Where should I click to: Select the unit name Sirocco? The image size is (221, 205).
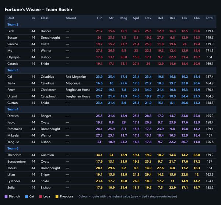tap(13, 44)
